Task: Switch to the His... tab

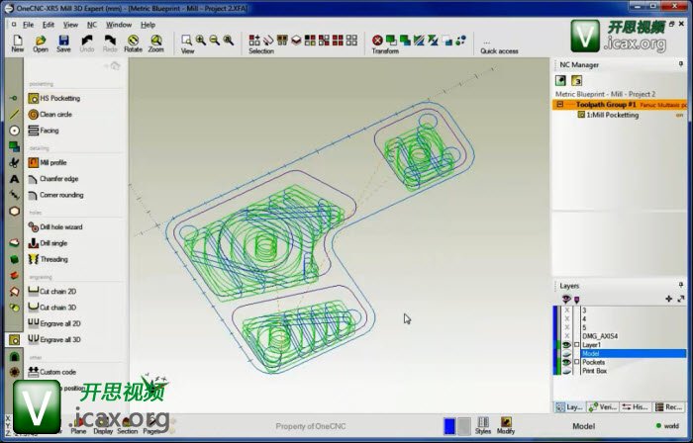Action: point(636,406)
